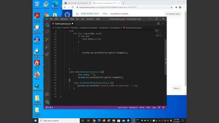Open the Help menu in VS Code
The height and width of the screenshot is (123, 219).
[x=98, y=19]
